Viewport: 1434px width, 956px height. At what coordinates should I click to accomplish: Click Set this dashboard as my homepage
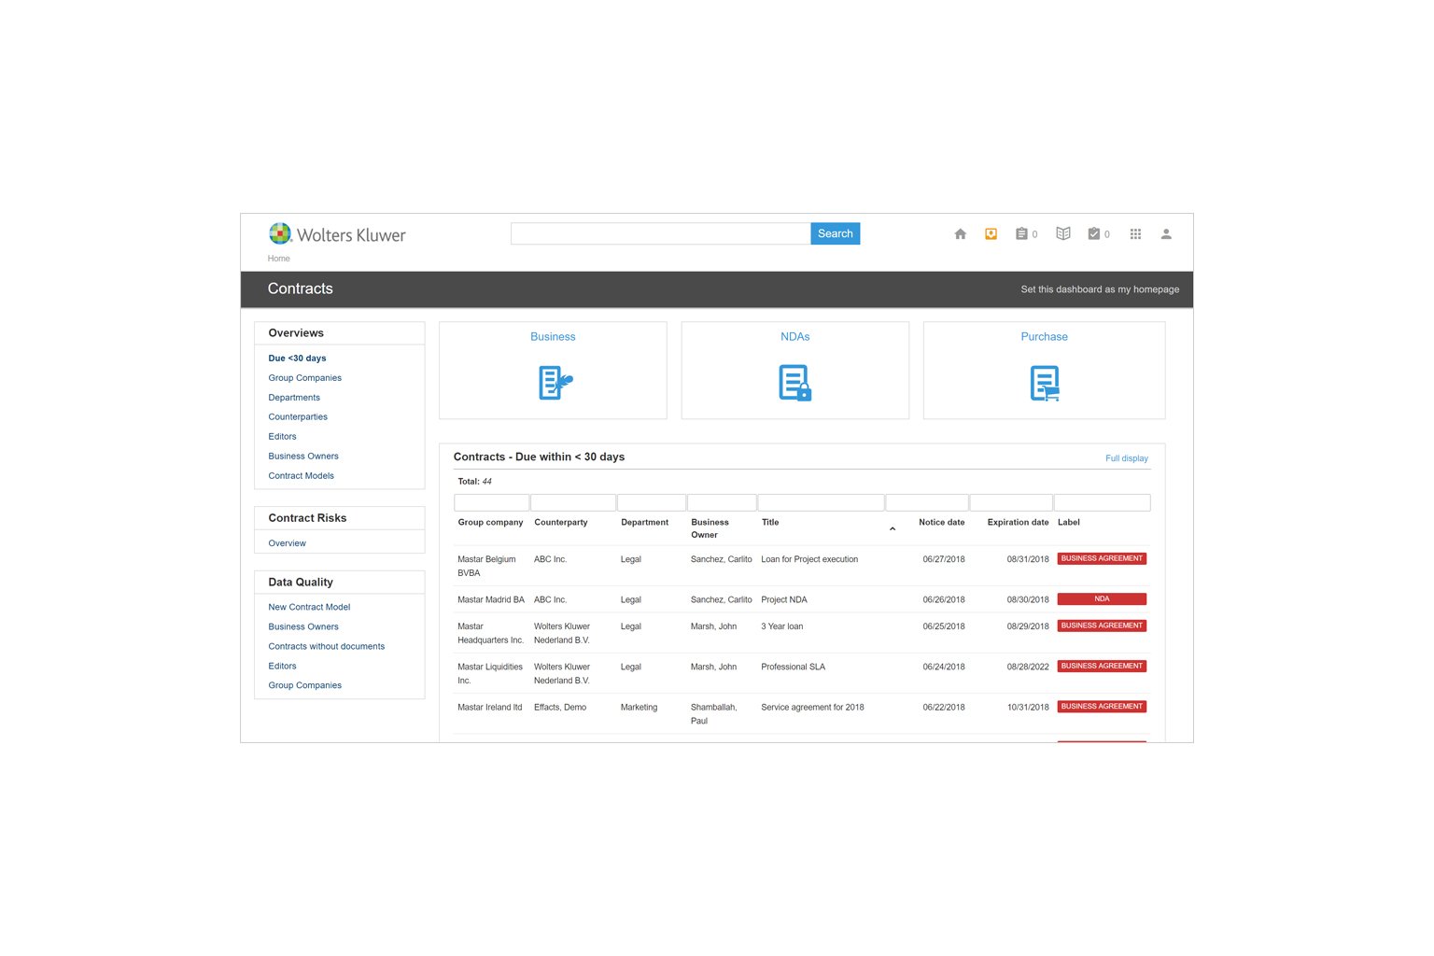point(1099,289)
